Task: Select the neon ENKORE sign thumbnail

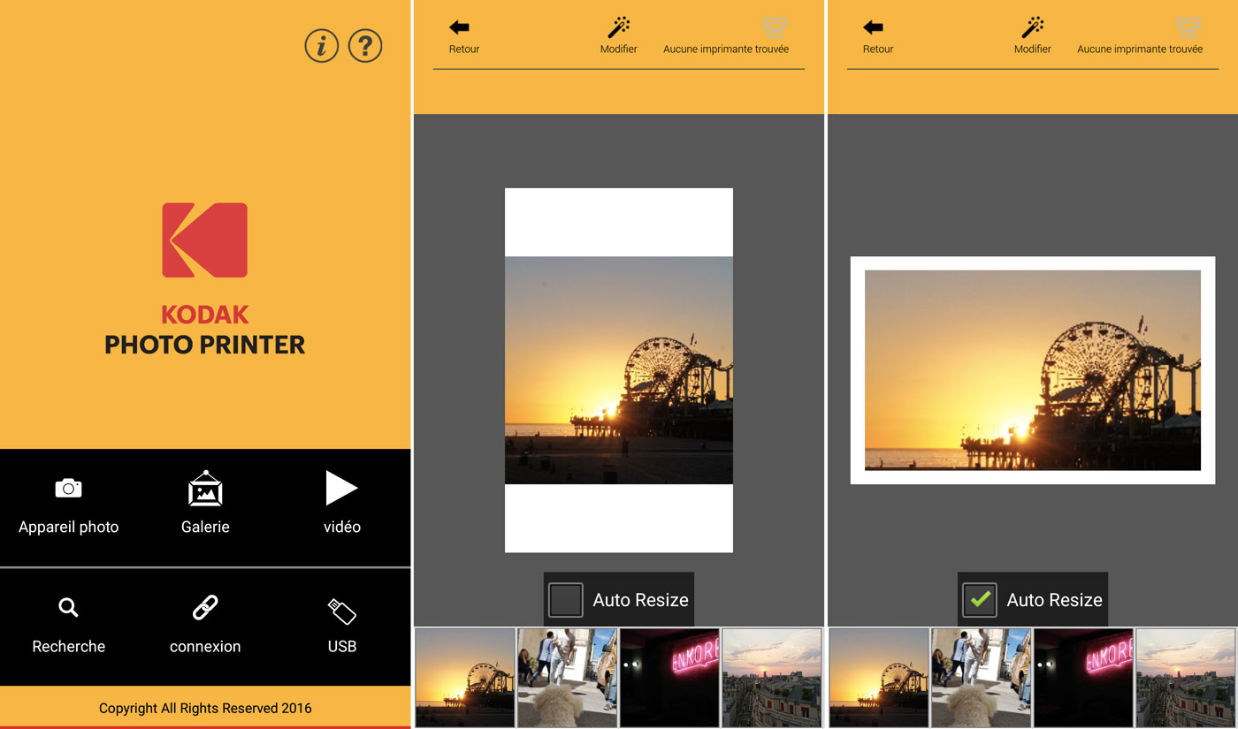Action: [x=669, y=677]
